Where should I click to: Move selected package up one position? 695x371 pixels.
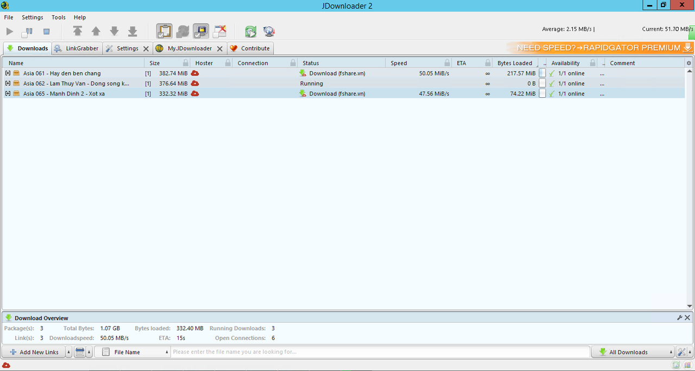pyautogui.click(x=96, y=31)
